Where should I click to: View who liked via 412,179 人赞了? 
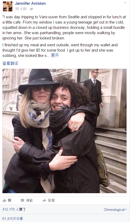(14, 209)
